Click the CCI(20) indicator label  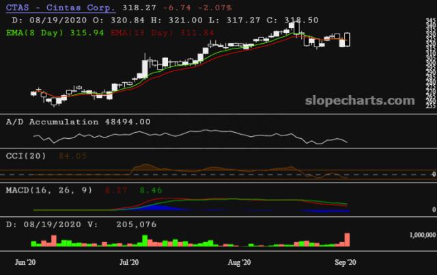coord(26,156)
